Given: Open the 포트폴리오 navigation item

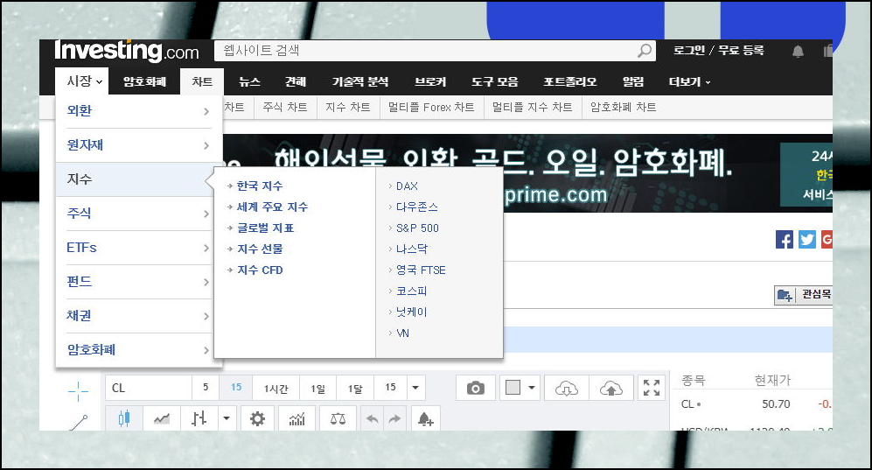Looking at the screenshot, I should tap(570, 81).
